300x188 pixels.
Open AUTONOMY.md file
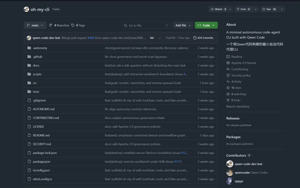click(x=44, y=109)
